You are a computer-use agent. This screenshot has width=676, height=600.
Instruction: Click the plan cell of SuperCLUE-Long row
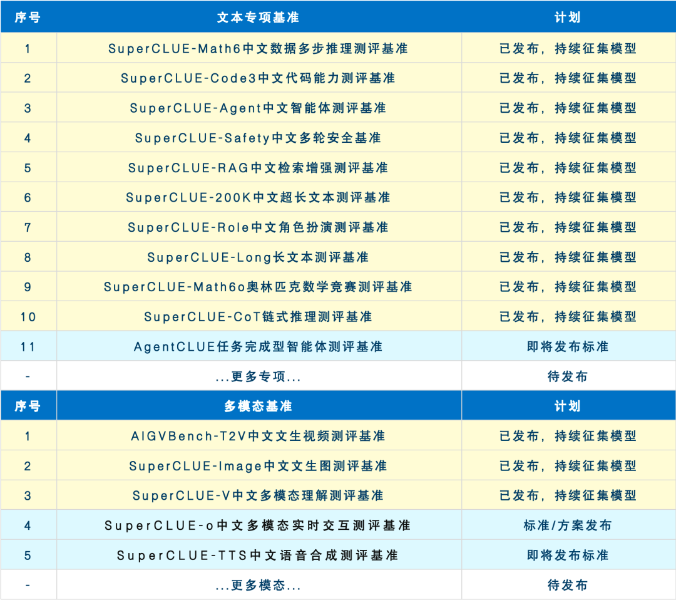[568, 257]
